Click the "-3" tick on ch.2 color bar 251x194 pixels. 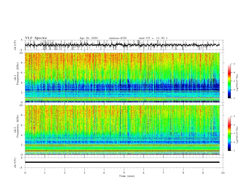(x=234, y=116)
